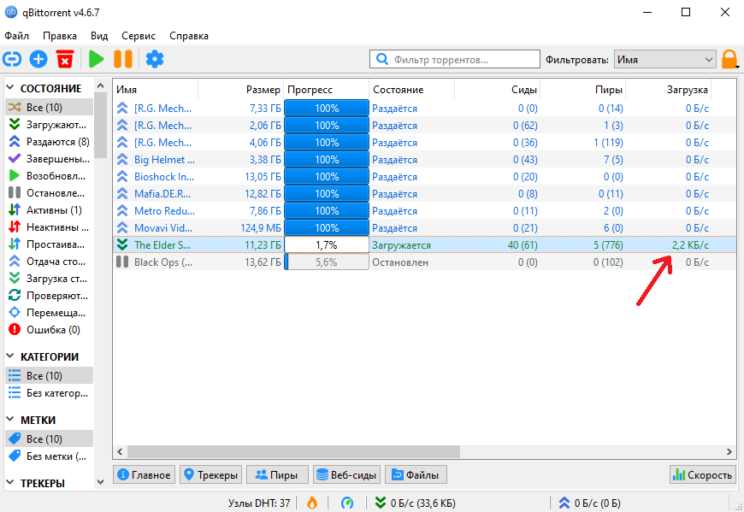Open the Правка menu
Viewport: 744px width, 512px height.
(60, 36)
